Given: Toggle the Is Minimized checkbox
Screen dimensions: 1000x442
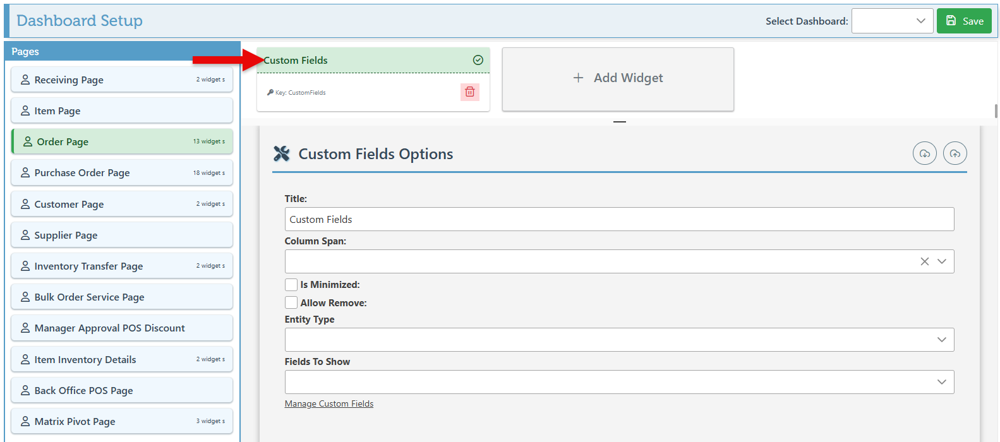Looking at the screenshot, I should pos(291,285).
